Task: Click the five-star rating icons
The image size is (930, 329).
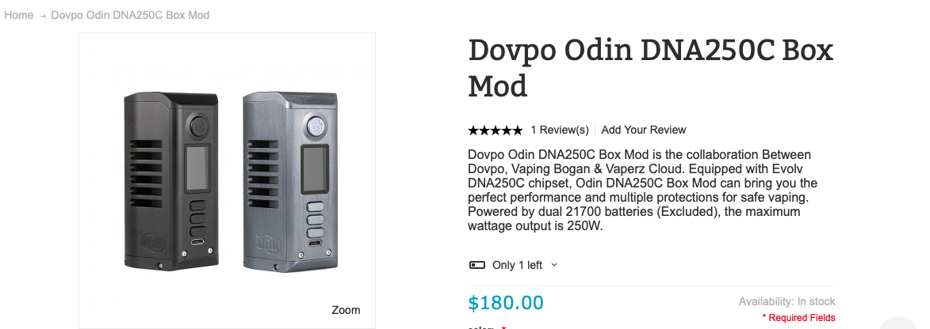Action: [495, 130]
